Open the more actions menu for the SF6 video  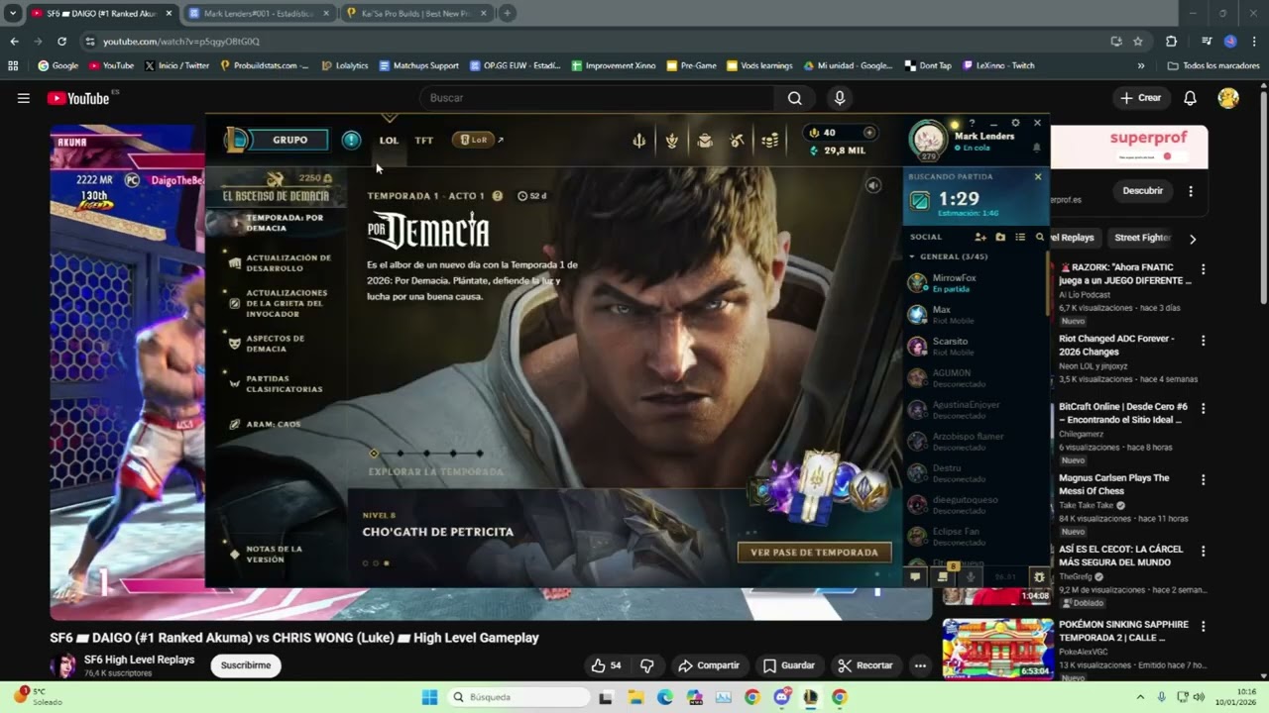920,665
